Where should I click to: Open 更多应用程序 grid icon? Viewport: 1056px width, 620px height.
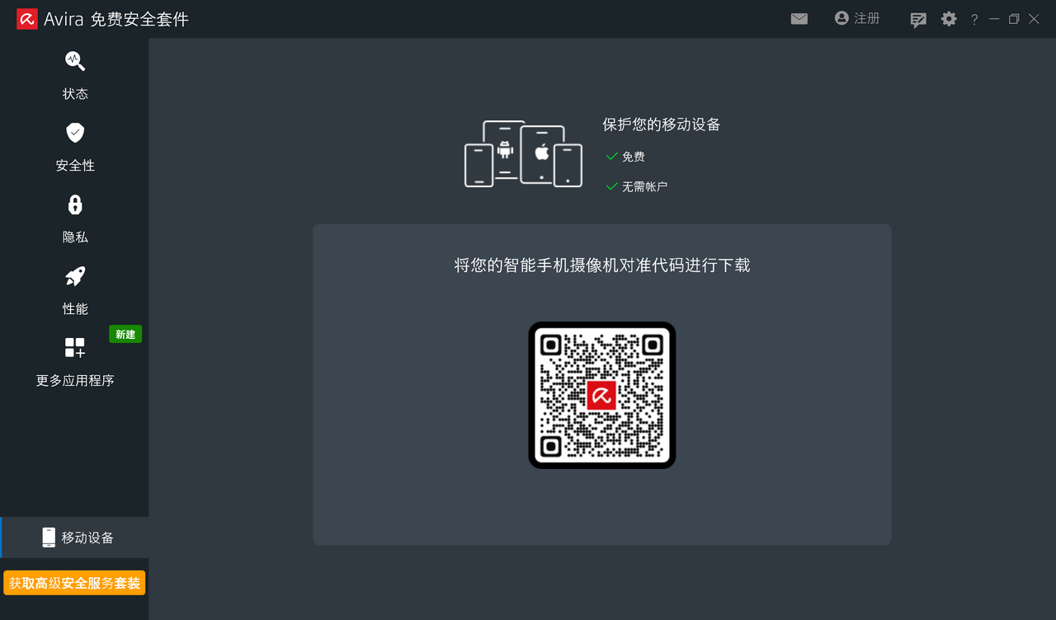click(x=75, y=348)
